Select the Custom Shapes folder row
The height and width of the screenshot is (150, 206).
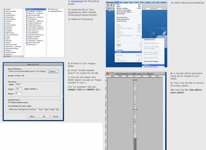tap(13, 25)
